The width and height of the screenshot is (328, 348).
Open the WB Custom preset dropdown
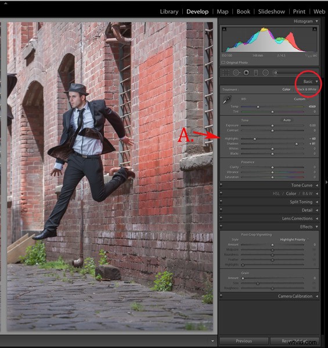coord(301,99)
